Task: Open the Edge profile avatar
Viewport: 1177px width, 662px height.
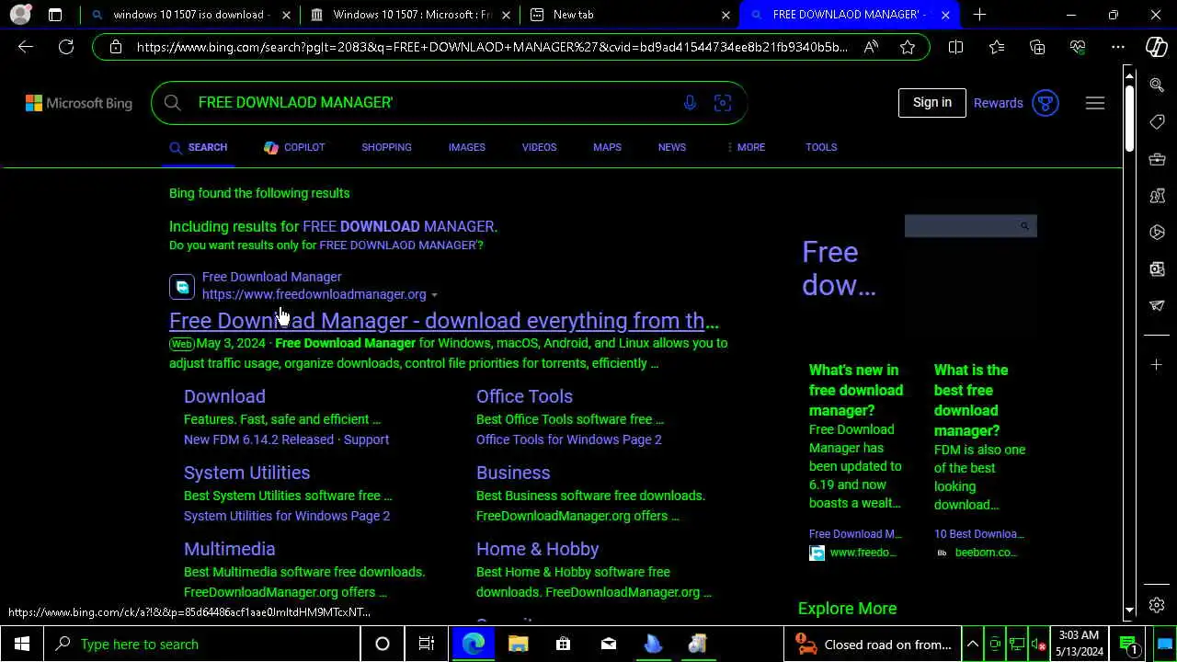Action: point(19,15)
